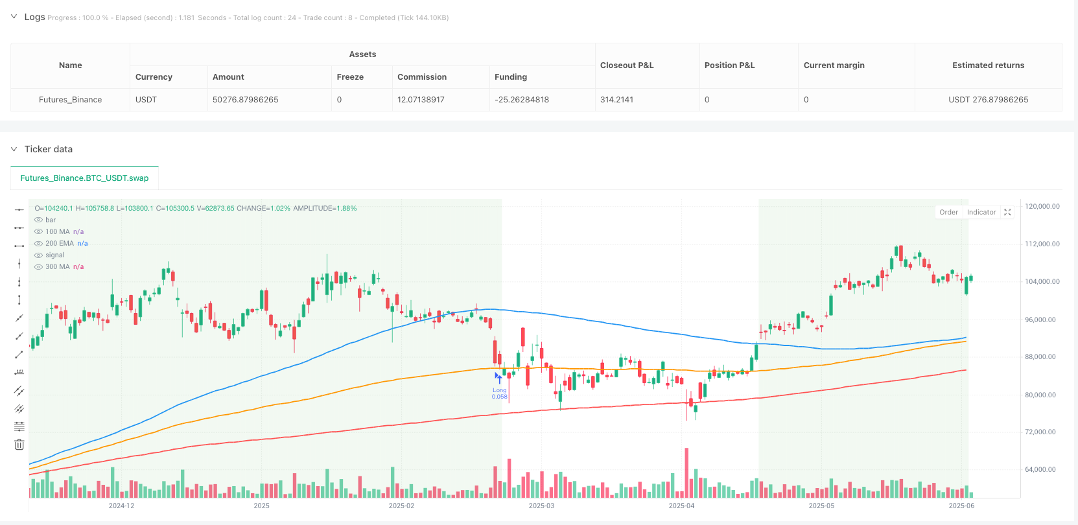Select the Futures_Binance.BTC_USDT.swap tab
The height and width of the screenshot is (525, 1078).
[84, 178]
